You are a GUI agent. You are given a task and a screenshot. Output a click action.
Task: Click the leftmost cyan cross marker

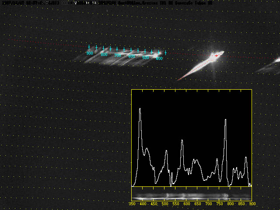pyautogui.click(x=89, y=47)
